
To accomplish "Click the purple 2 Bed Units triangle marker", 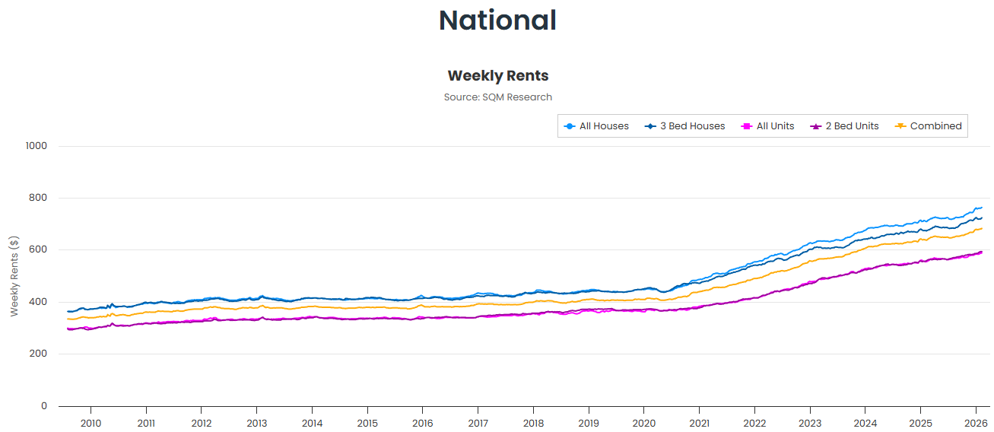I will [x=815, y=126].
